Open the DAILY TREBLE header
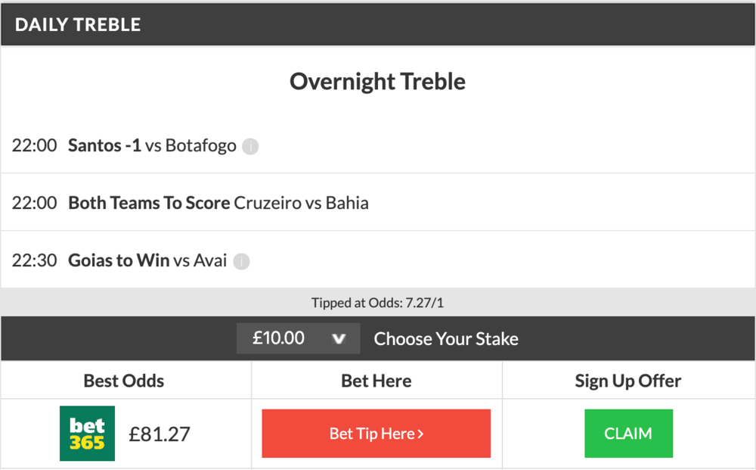756x470 pixels. click(76, 24)
